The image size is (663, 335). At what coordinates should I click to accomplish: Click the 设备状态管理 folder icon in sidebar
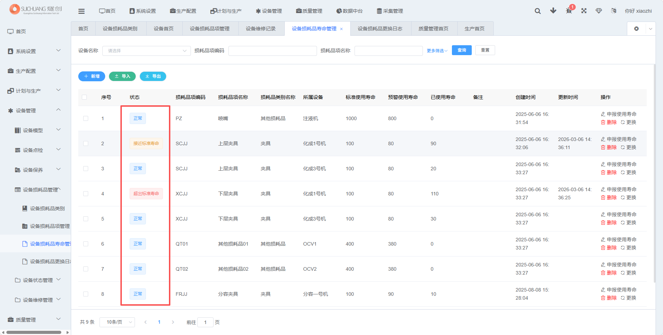coord(18,280)
